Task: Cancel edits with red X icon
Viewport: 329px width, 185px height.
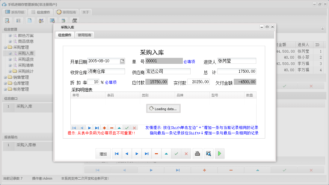Action: click(x=134, y=128)
